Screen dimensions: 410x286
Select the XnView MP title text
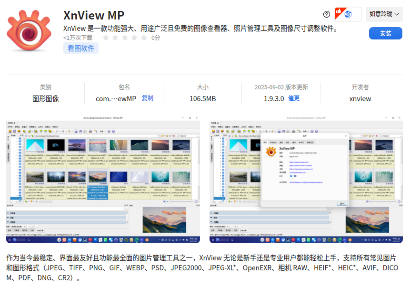tap(94, 15)
